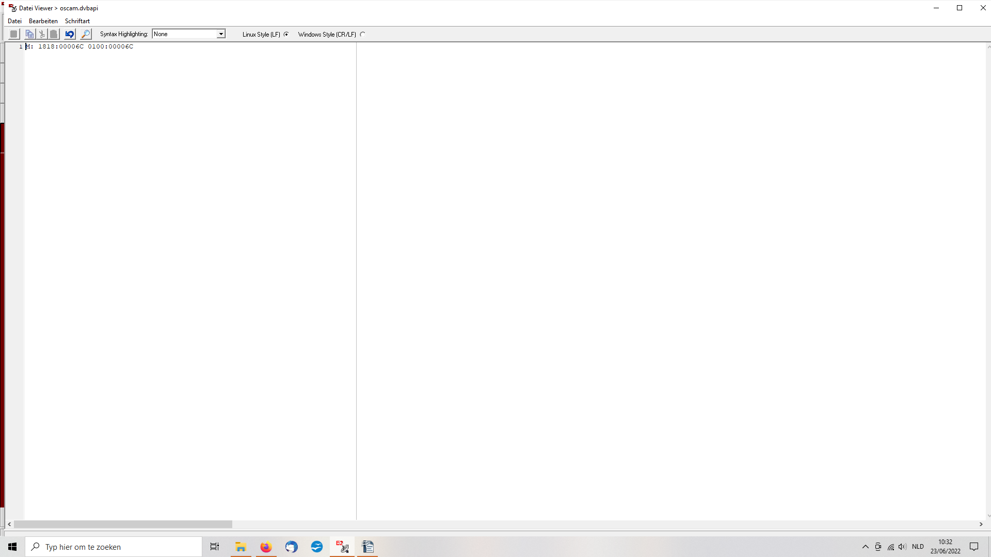Show hidden system tray icons
991x557 pixels.
[866, 547]
